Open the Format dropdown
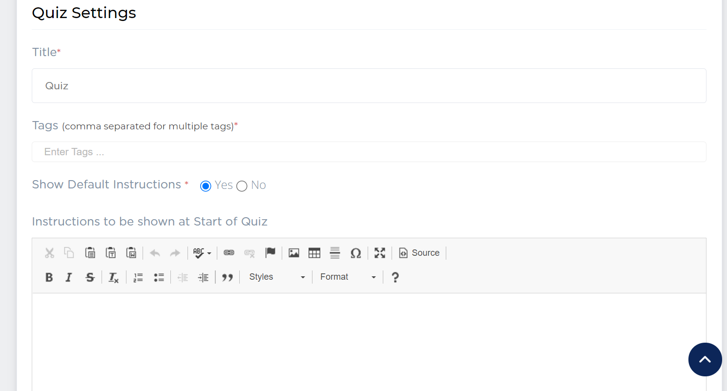Image resolution: width=727 pixels, height=391 pixels. coord(348,277)
